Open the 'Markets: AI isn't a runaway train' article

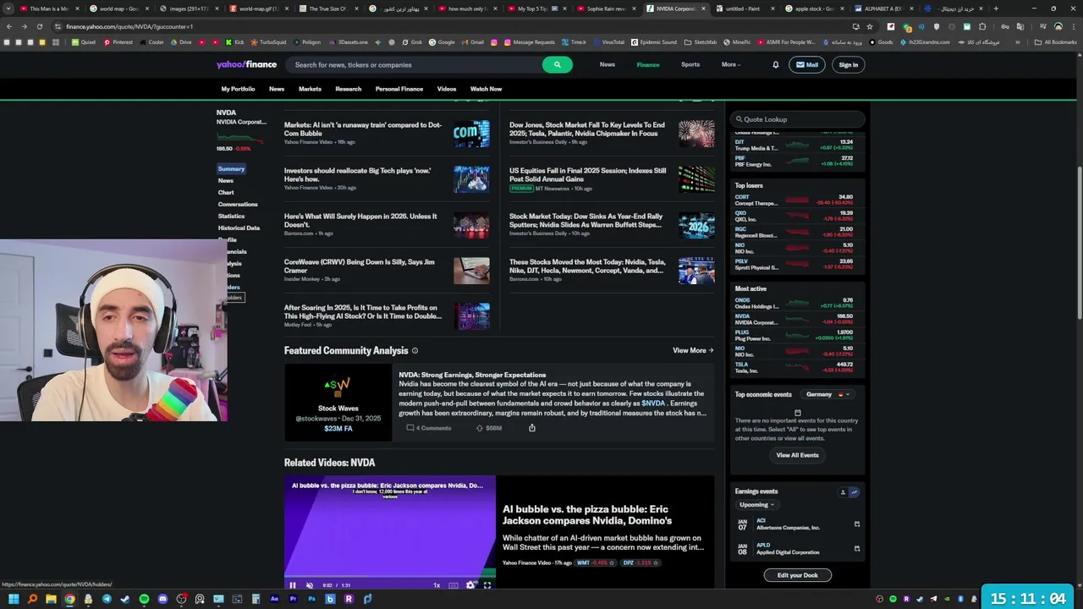tap(363, 129)
